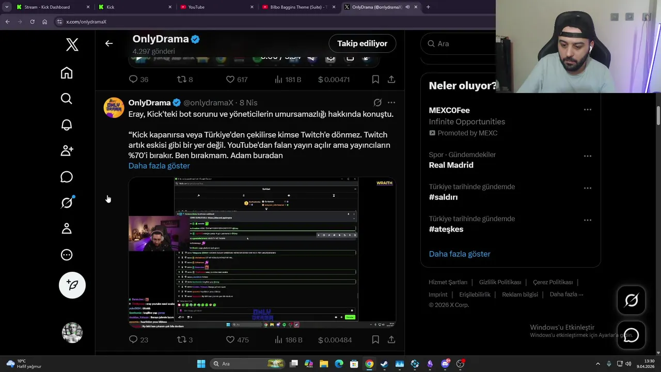Switch to Stream - Kick Dashboard tab
The width and height of the screenshot is (661, 372).
[52, 7]
